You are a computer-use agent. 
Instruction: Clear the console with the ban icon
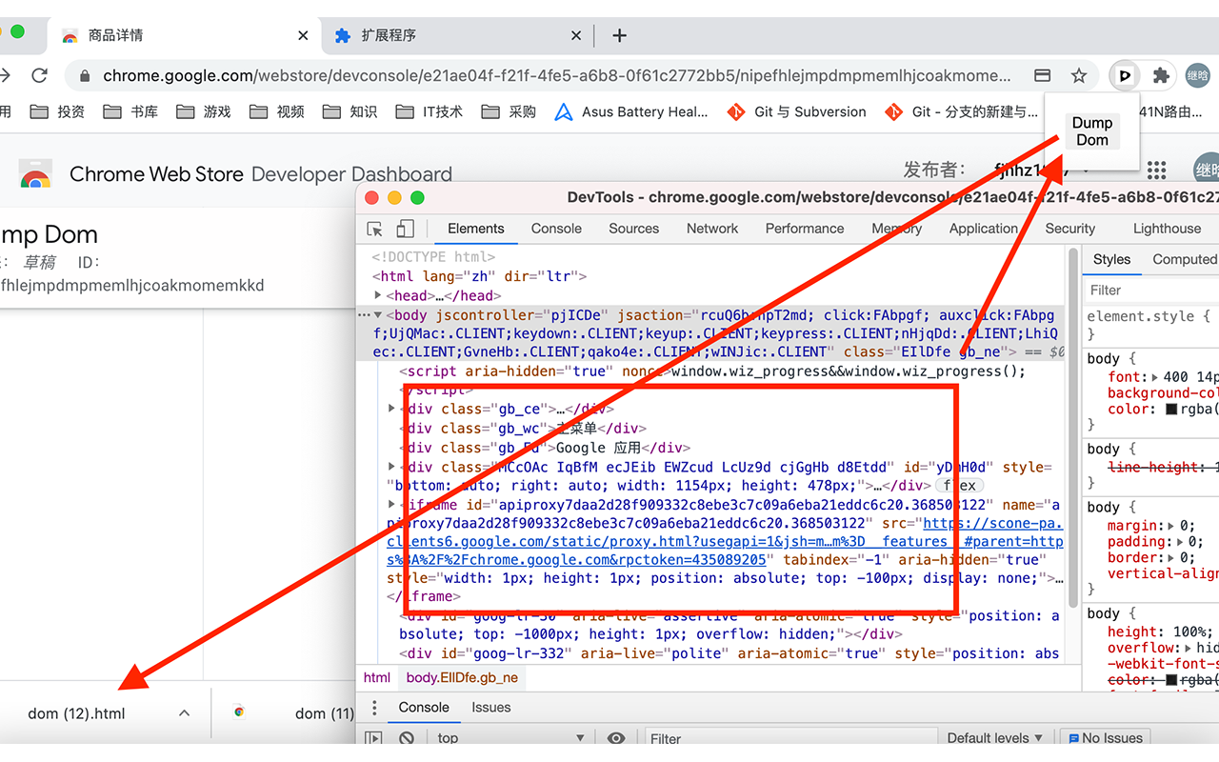(x=407, y=738)
